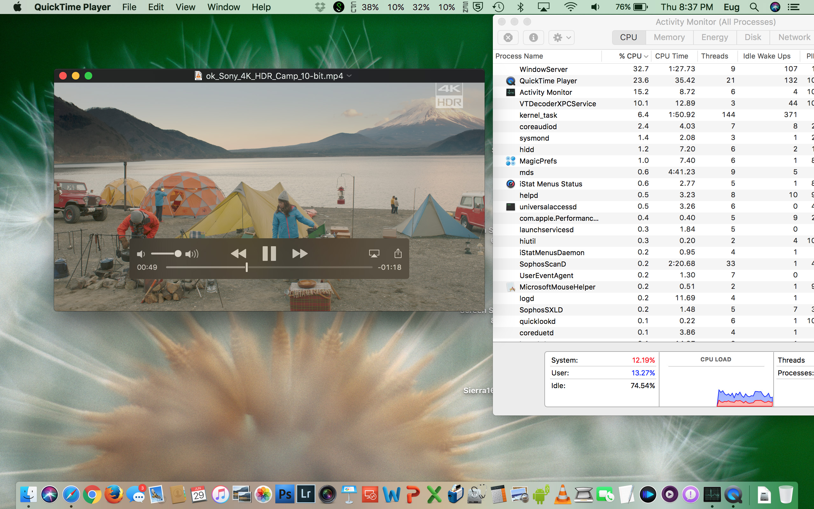Set max volume with loud speaker icon
The height and width of the screenshot is (509, 814).
(192, 254)
